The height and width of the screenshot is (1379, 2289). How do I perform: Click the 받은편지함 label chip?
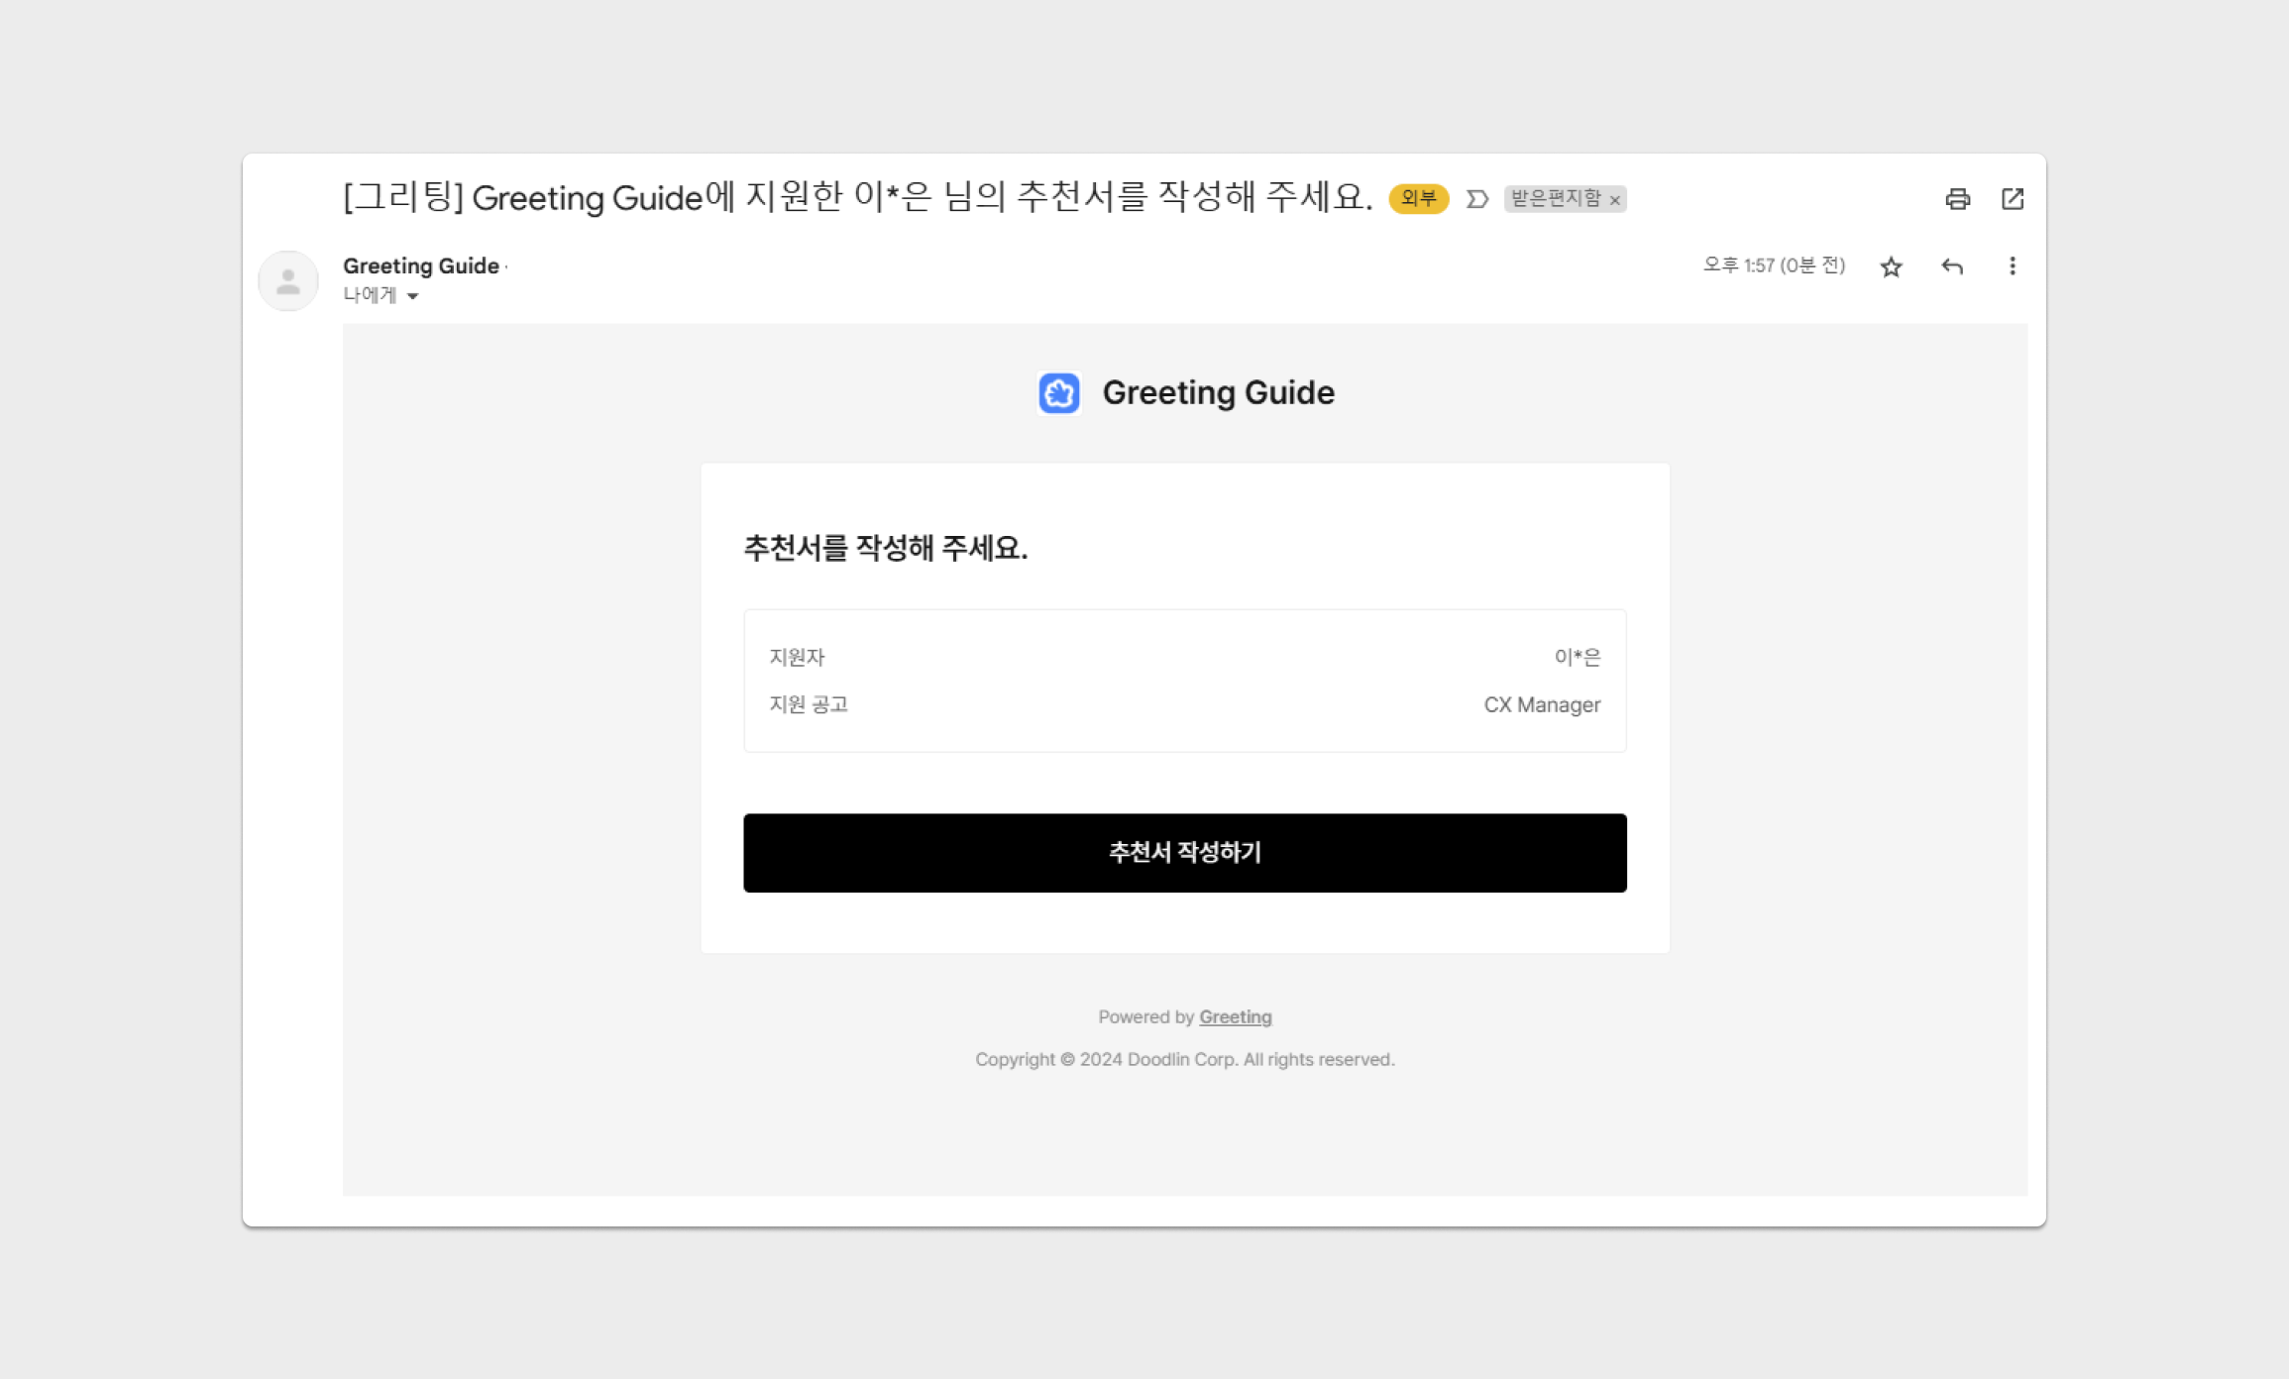point(1556,199)
